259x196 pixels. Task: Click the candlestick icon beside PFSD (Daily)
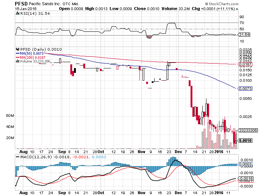tap(17, 49)
